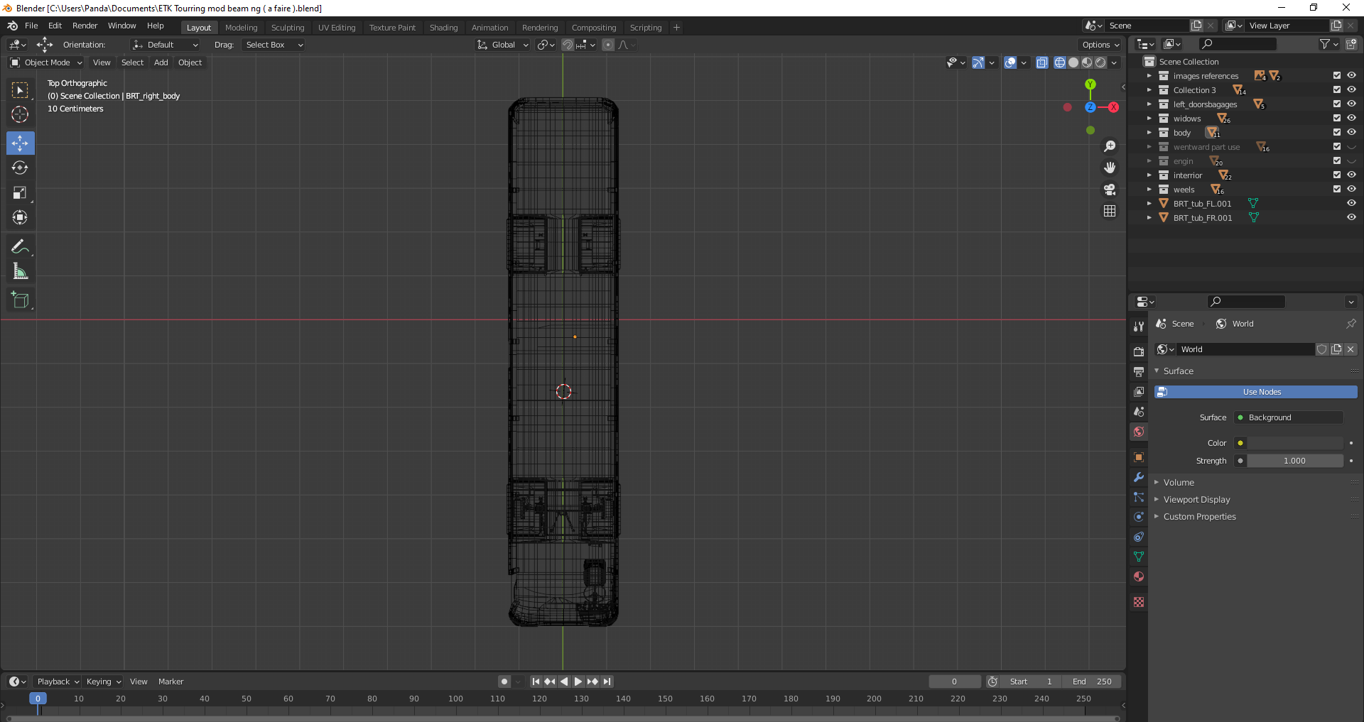This screenshot has height=722, width=1364.
Task: Toggle camera view in viewport
Action: tap(1110, 190)
